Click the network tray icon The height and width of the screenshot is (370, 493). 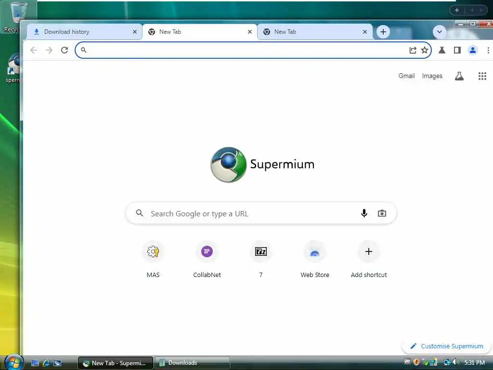446,362
